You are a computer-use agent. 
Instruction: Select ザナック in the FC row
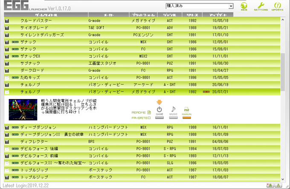pyautogui.click(x=28, y=49)
